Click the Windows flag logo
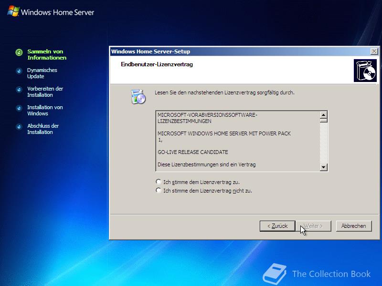 click(x=13, y=11)
